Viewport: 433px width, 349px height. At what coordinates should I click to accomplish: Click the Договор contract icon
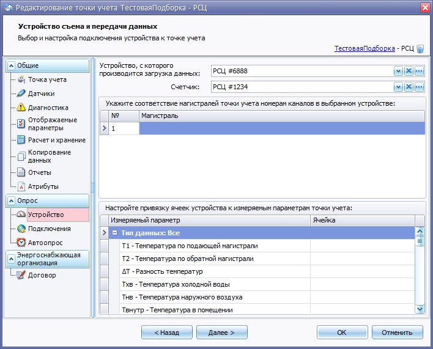[21, 275]
